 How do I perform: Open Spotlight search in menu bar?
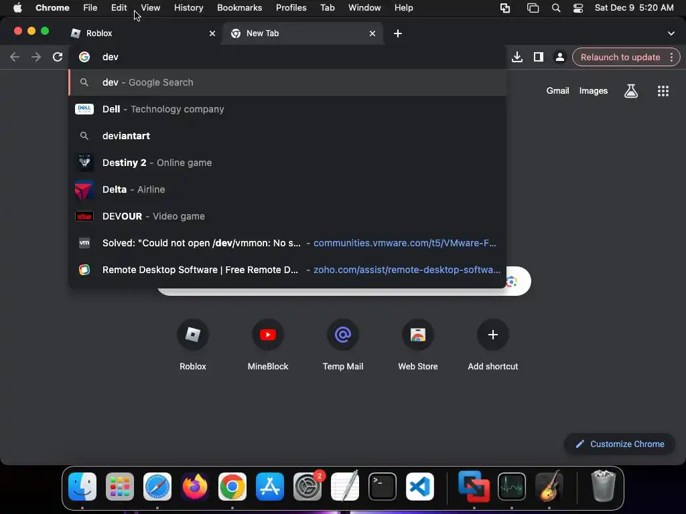tap(555, 8)
